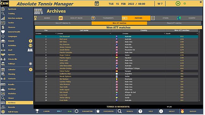Click the General health heart icon
The height and width of the screenshot is (115, 205).
pos(3,32)
